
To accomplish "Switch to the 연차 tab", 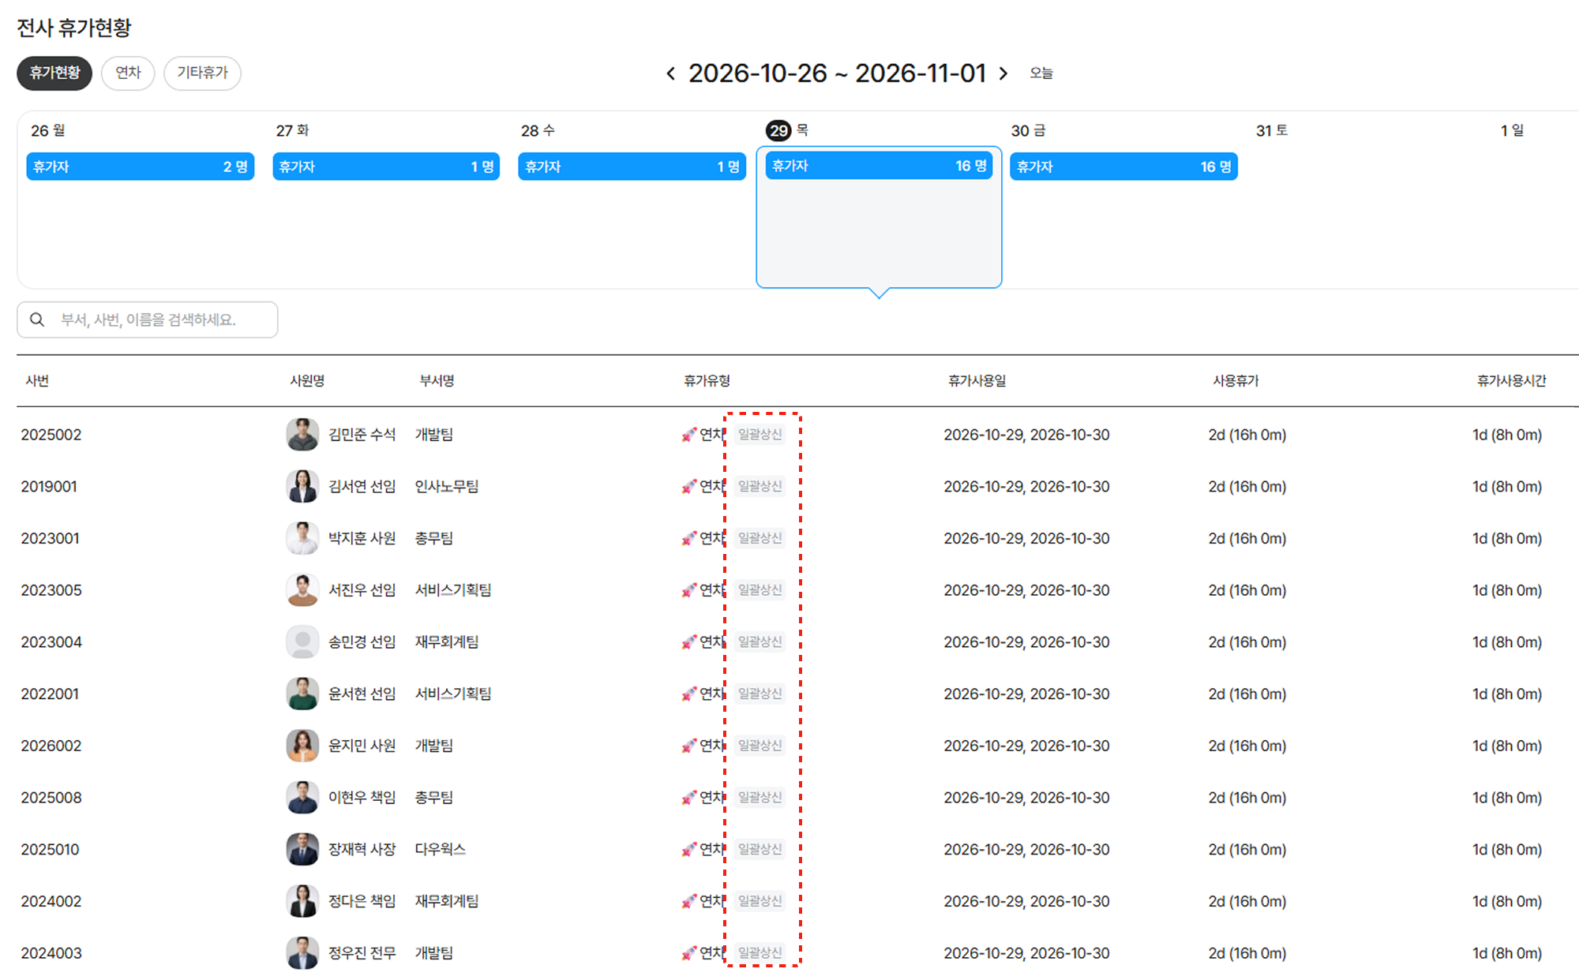I will click(x=128, y=73).
